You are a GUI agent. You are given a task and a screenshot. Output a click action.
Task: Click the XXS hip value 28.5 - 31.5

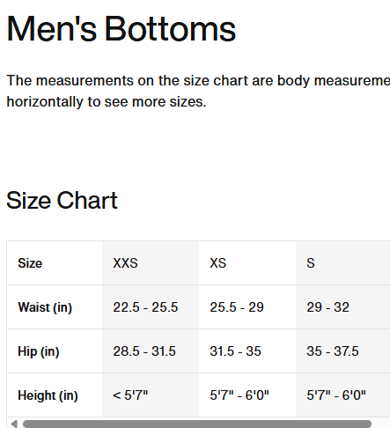click(144, 351)
